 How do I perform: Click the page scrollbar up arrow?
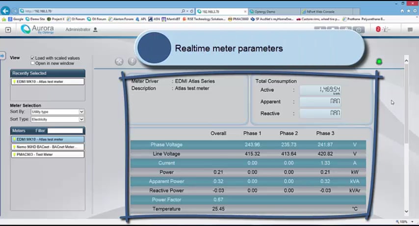406,61
